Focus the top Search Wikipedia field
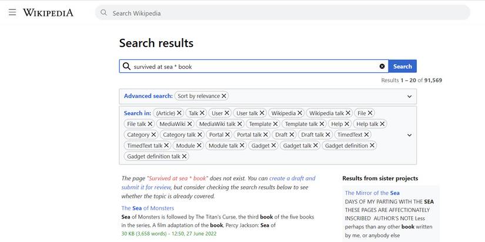The width and height of the screenshot is (485, 242). 282,13
